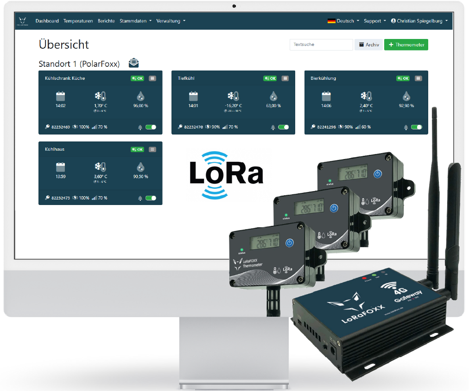The image size is (469, 391).
Task: Click the OK status badge on Kühlschrank Küche
Action: [x=137, y=78]
